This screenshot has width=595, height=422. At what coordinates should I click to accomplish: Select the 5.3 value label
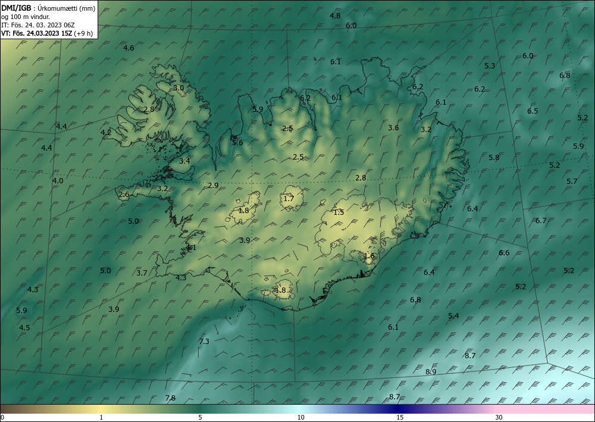click(490, 65)
